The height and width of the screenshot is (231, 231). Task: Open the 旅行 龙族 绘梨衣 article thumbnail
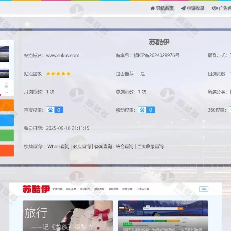pos(68,216)
